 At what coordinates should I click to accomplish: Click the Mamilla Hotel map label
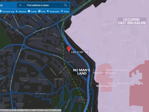37,39
